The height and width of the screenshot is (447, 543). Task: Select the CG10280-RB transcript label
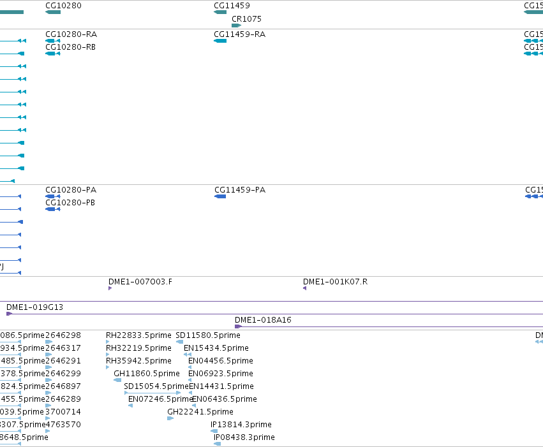click(70, 47)
